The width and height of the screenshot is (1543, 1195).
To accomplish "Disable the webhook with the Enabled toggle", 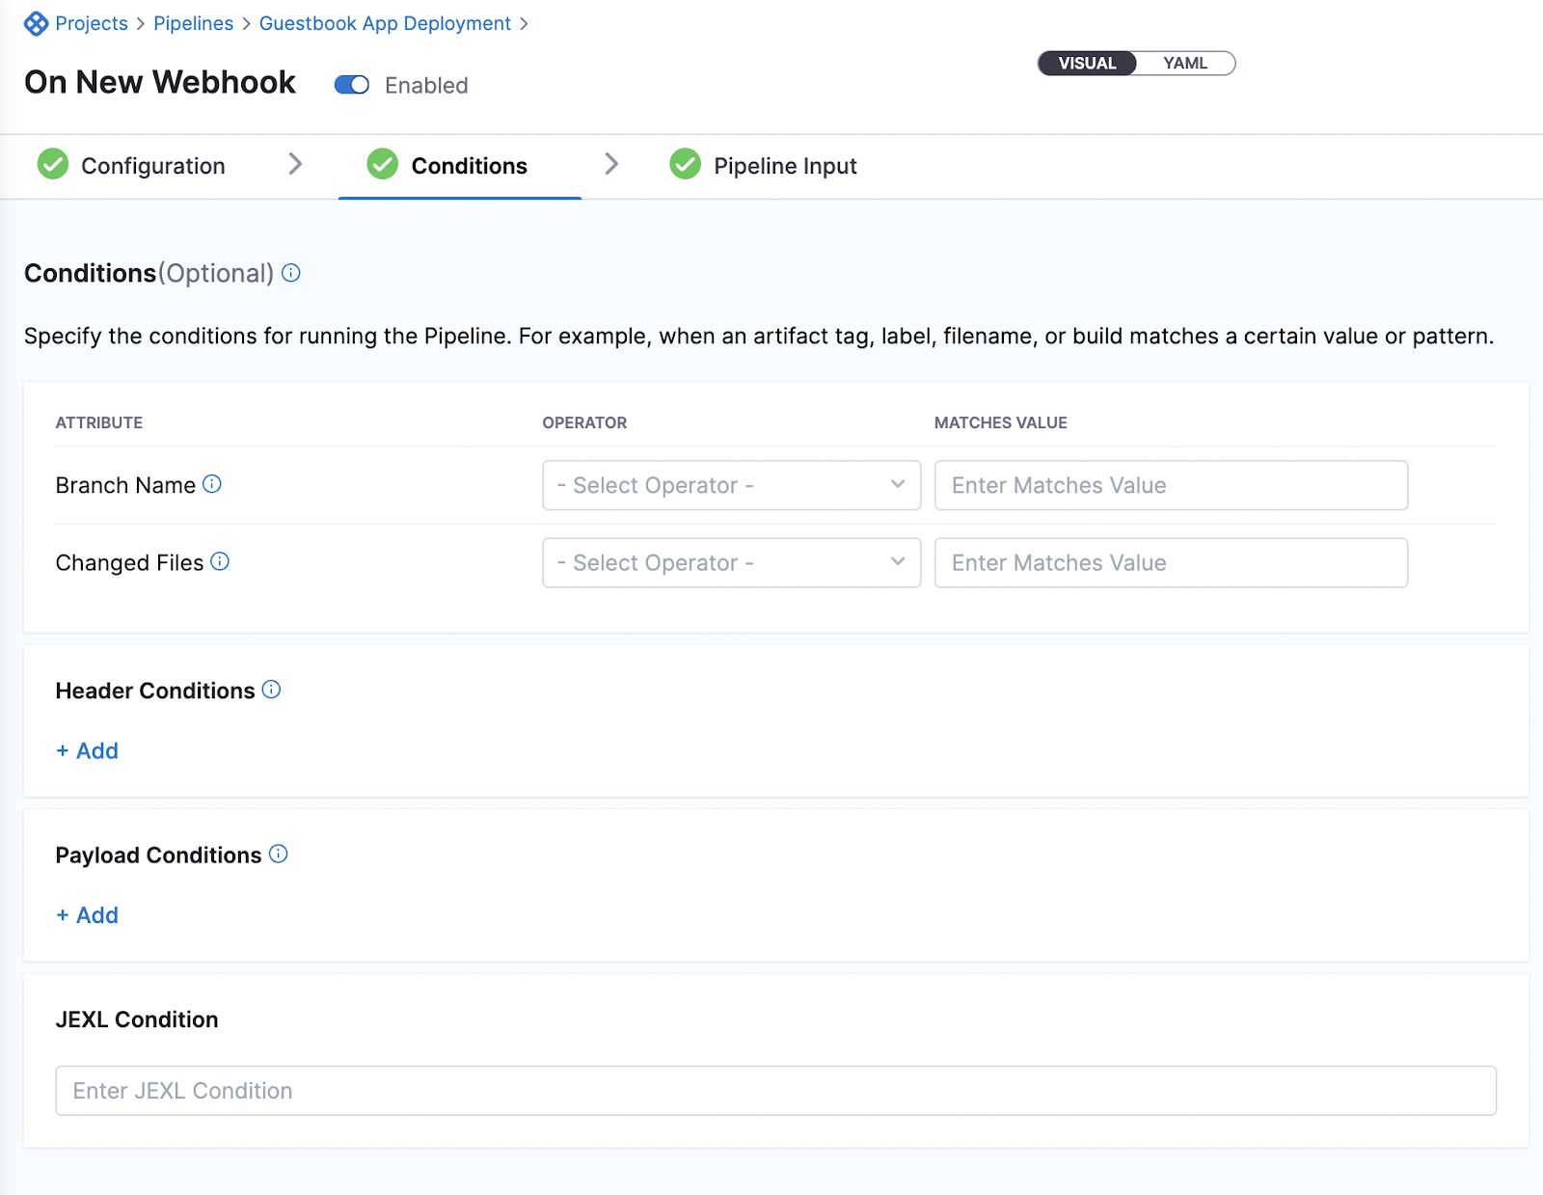I will pyautogui.click(x=352, y=85).
